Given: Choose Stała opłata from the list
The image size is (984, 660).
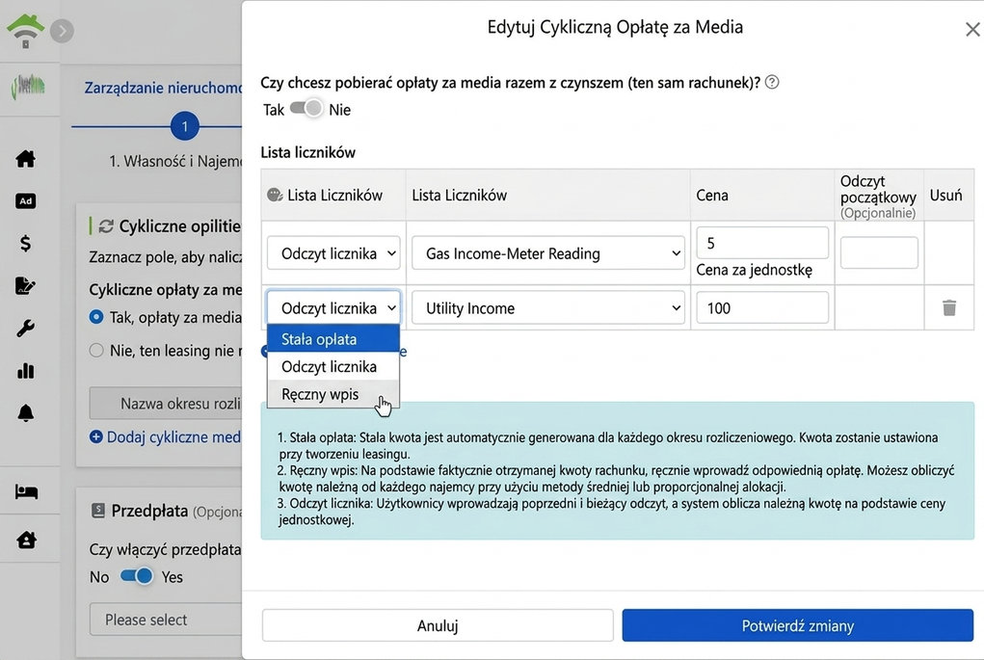Looking at the screenshot, I should click(x=333, y=339).
